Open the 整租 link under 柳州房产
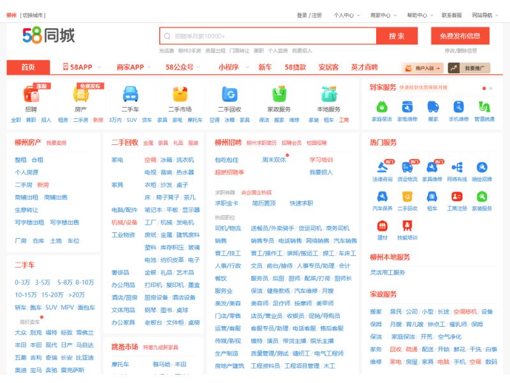Screen dimensions: 510x383 [x=20, y=160]
